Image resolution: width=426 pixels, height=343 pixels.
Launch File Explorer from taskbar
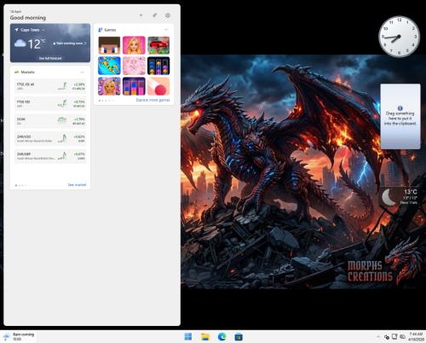[205, 337]
